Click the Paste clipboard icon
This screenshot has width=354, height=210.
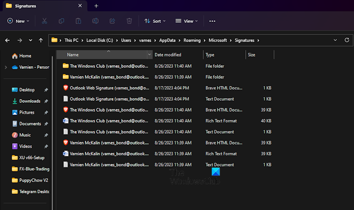[x=78, y=21]
